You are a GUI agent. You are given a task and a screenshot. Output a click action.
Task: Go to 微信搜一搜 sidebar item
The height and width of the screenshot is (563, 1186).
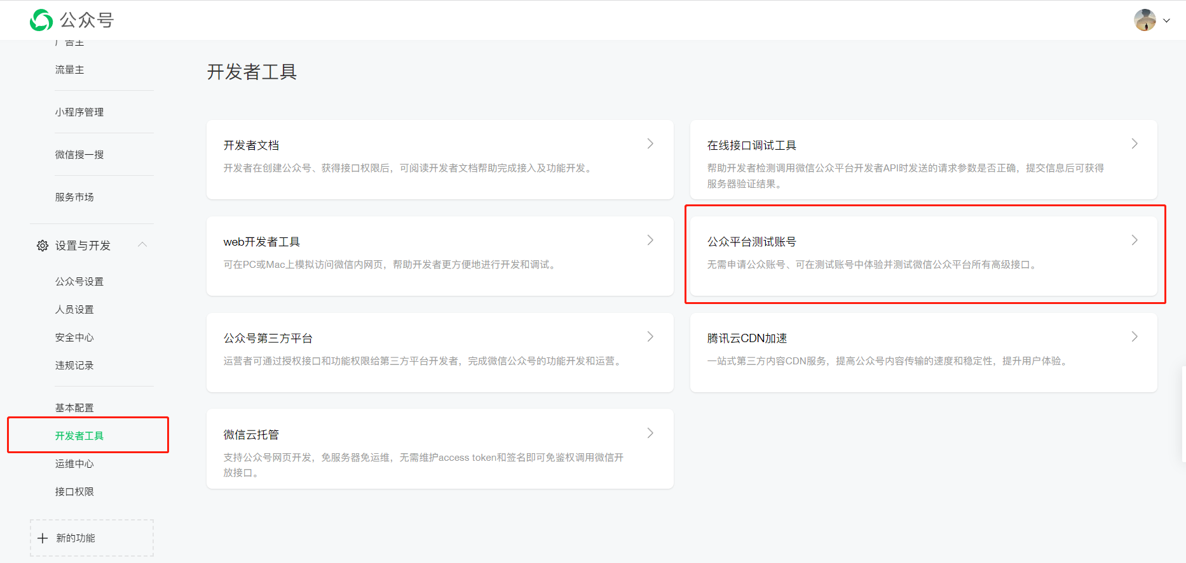79,155
